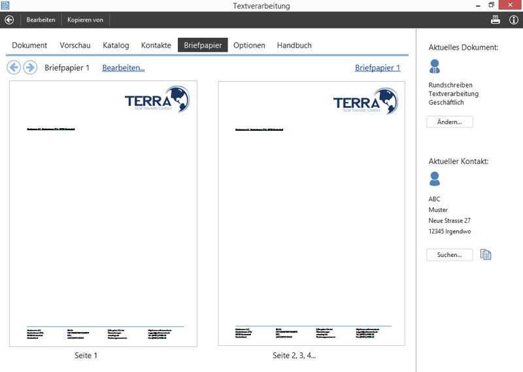This screenshot has width=523, height=372.
Task: Select the Seite 2, 3, 4... letterhead preview
Action: (312, 213)
